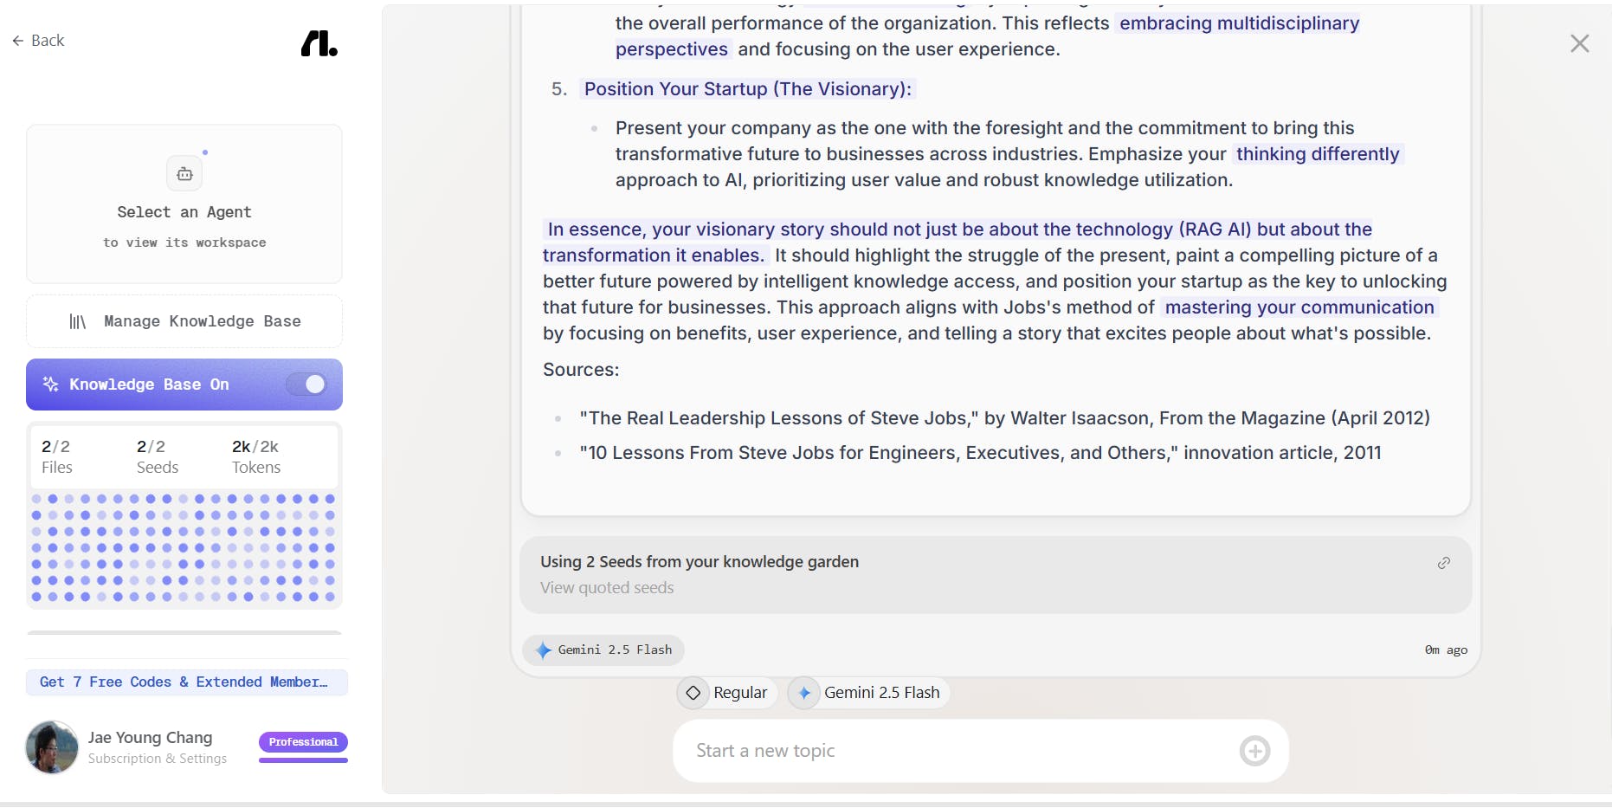
Task: Go Back using the arrow link
Action: pyautogui.click(x=39, y=41)
